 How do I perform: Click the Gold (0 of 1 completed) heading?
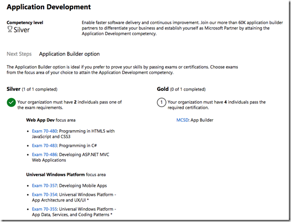(x=181, y=89)
